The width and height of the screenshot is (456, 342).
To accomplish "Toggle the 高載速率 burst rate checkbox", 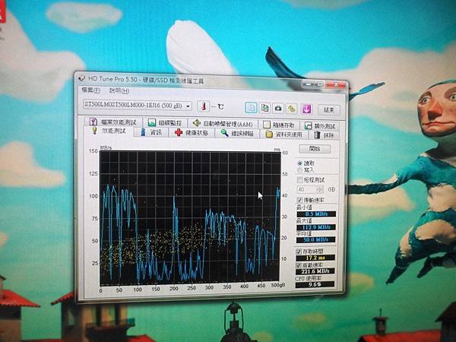I will pos(299,265).
